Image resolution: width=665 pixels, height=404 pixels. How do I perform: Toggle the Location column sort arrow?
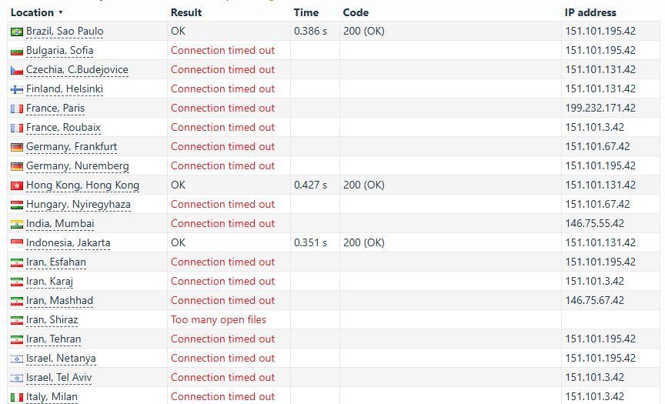[x=61, y=13]
